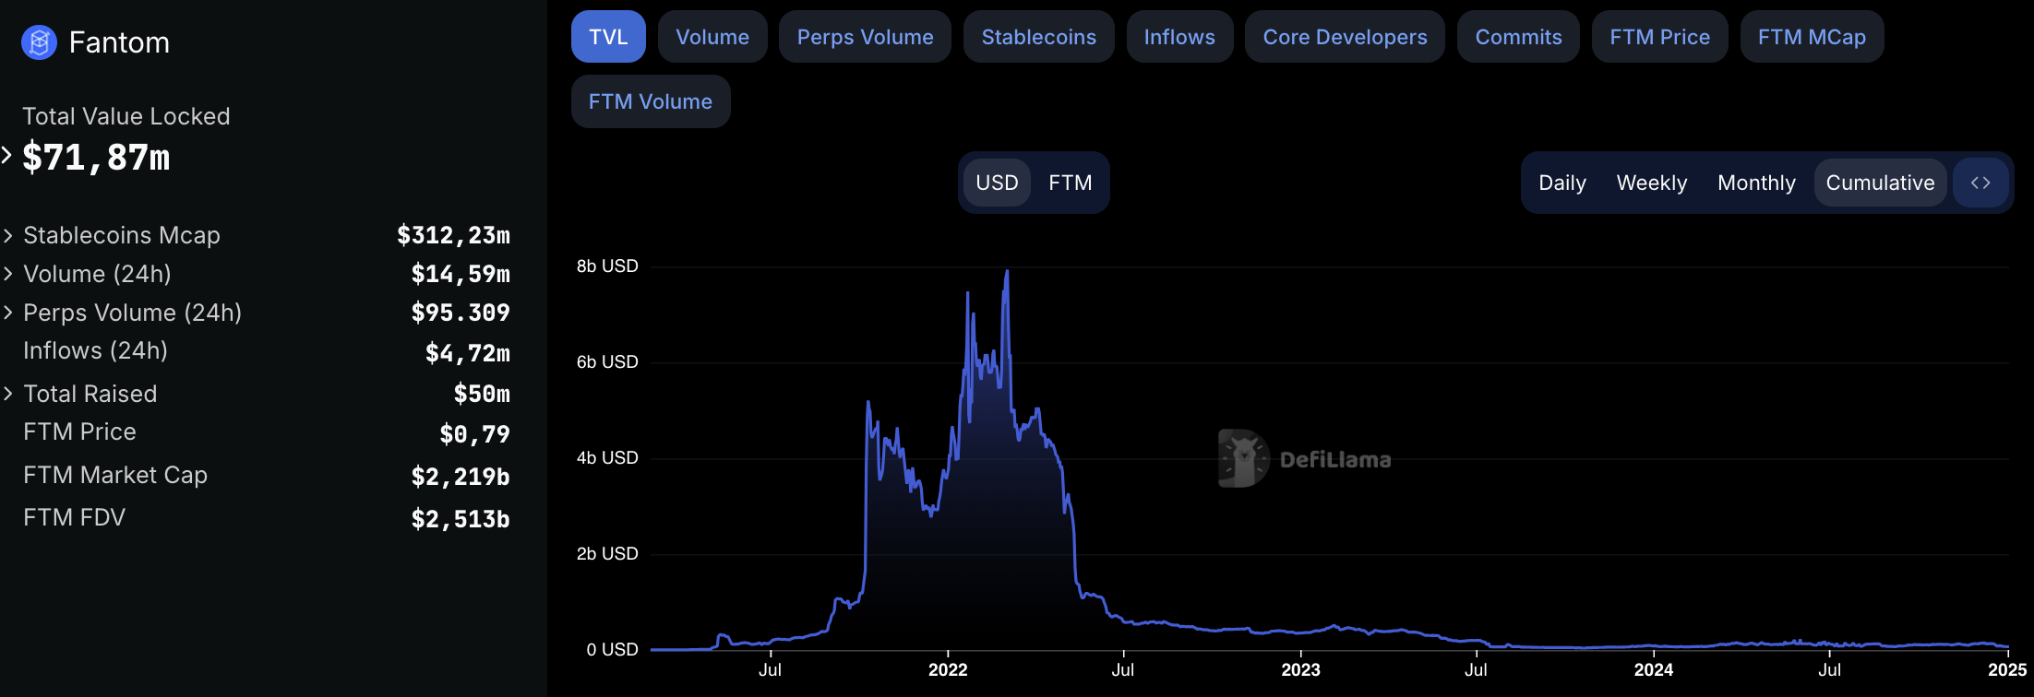Image resolution: width=2034 pixels, height=697 pixels.
Task: Click the $312,23m stablecoins value
Action: coord(453,235)
